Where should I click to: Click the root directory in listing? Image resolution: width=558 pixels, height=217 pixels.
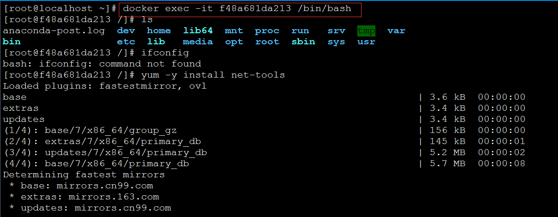coord(267,42)
